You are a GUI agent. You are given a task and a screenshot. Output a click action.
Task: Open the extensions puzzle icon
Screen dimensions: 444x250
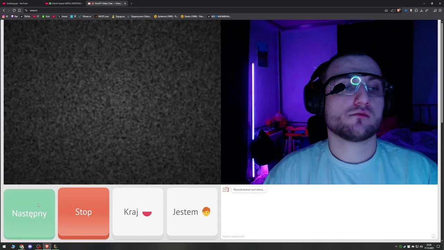[416, 10]
